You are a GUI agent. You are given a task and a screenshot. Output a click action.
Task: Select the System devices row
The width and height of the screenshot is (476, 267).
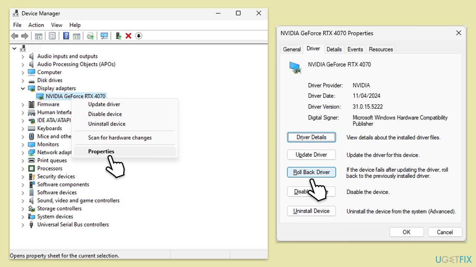pos(55,217)
